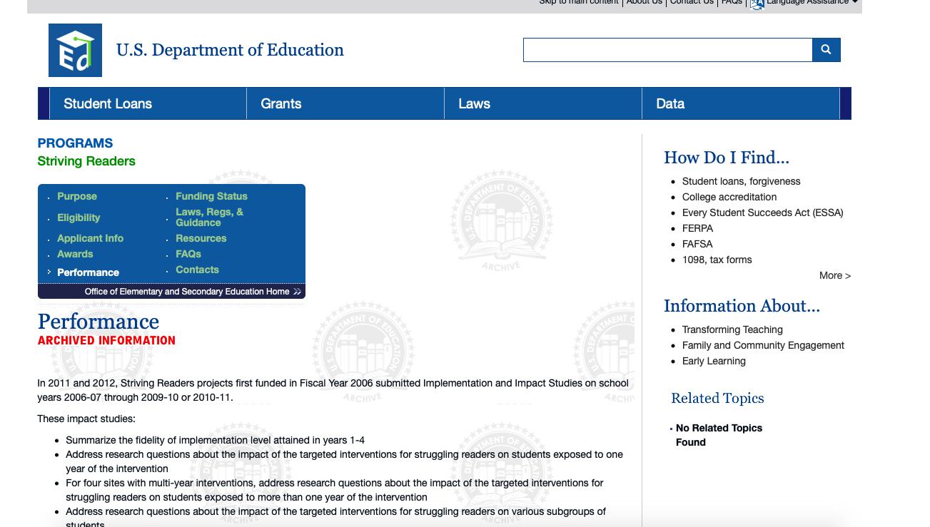Open the Data menu
This screenshot has height=527, width=930.
tap(670, 103)
